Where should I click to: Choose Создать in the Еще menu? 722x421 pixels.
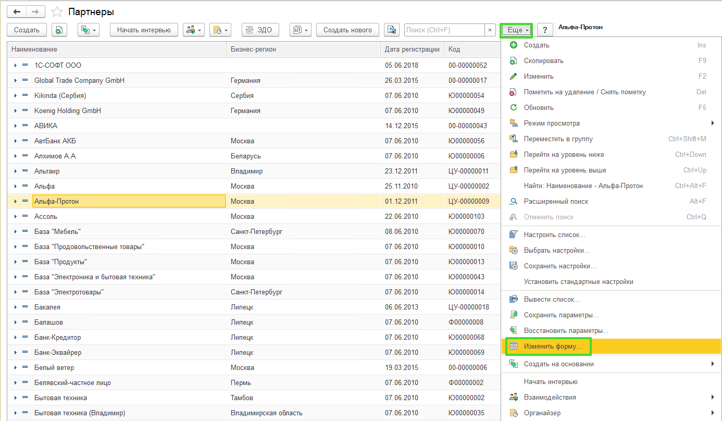[611, 45]
